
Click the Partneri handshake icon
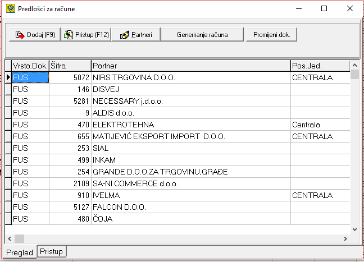[x=125, y=35]
